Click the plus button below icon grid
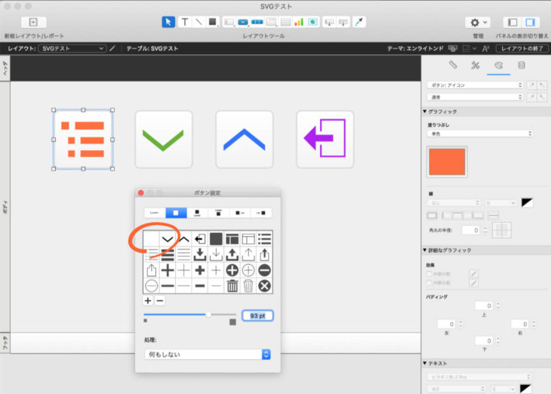Screen dimensions: 551x394 coord(148,300)
